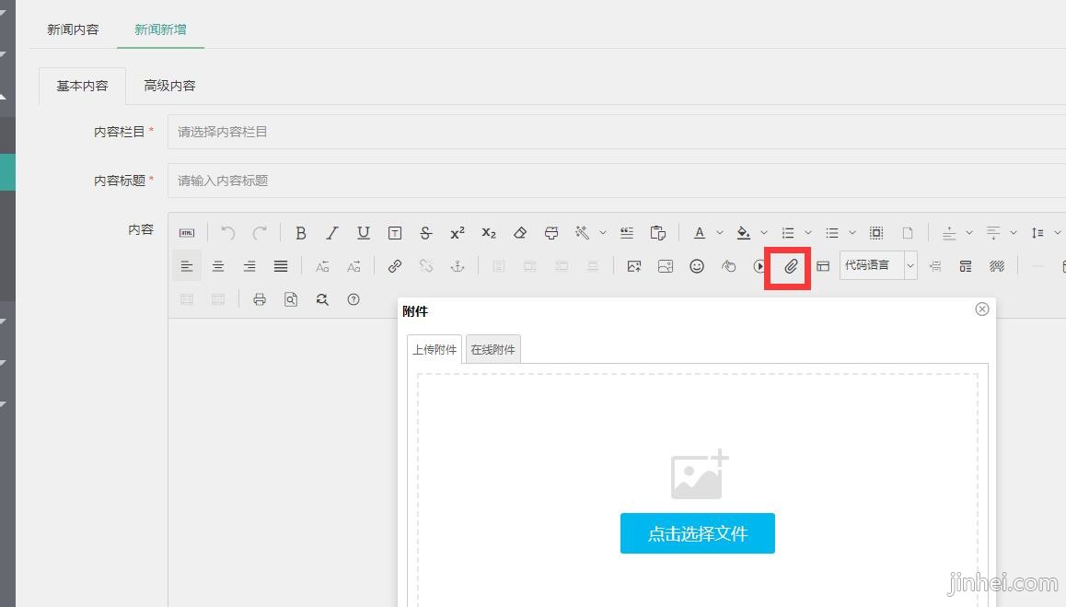Screen dimensions: 1066x607
Task: Open the 代码语言 code language dropdown
Action: pos(878,265)
